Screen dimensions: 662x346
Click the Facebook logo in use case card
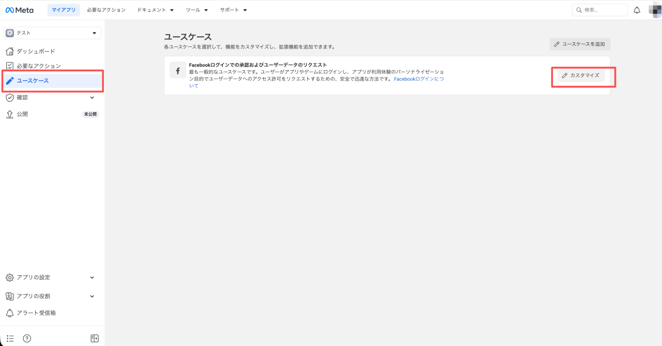pyautogui.click(x=177, y=71)
